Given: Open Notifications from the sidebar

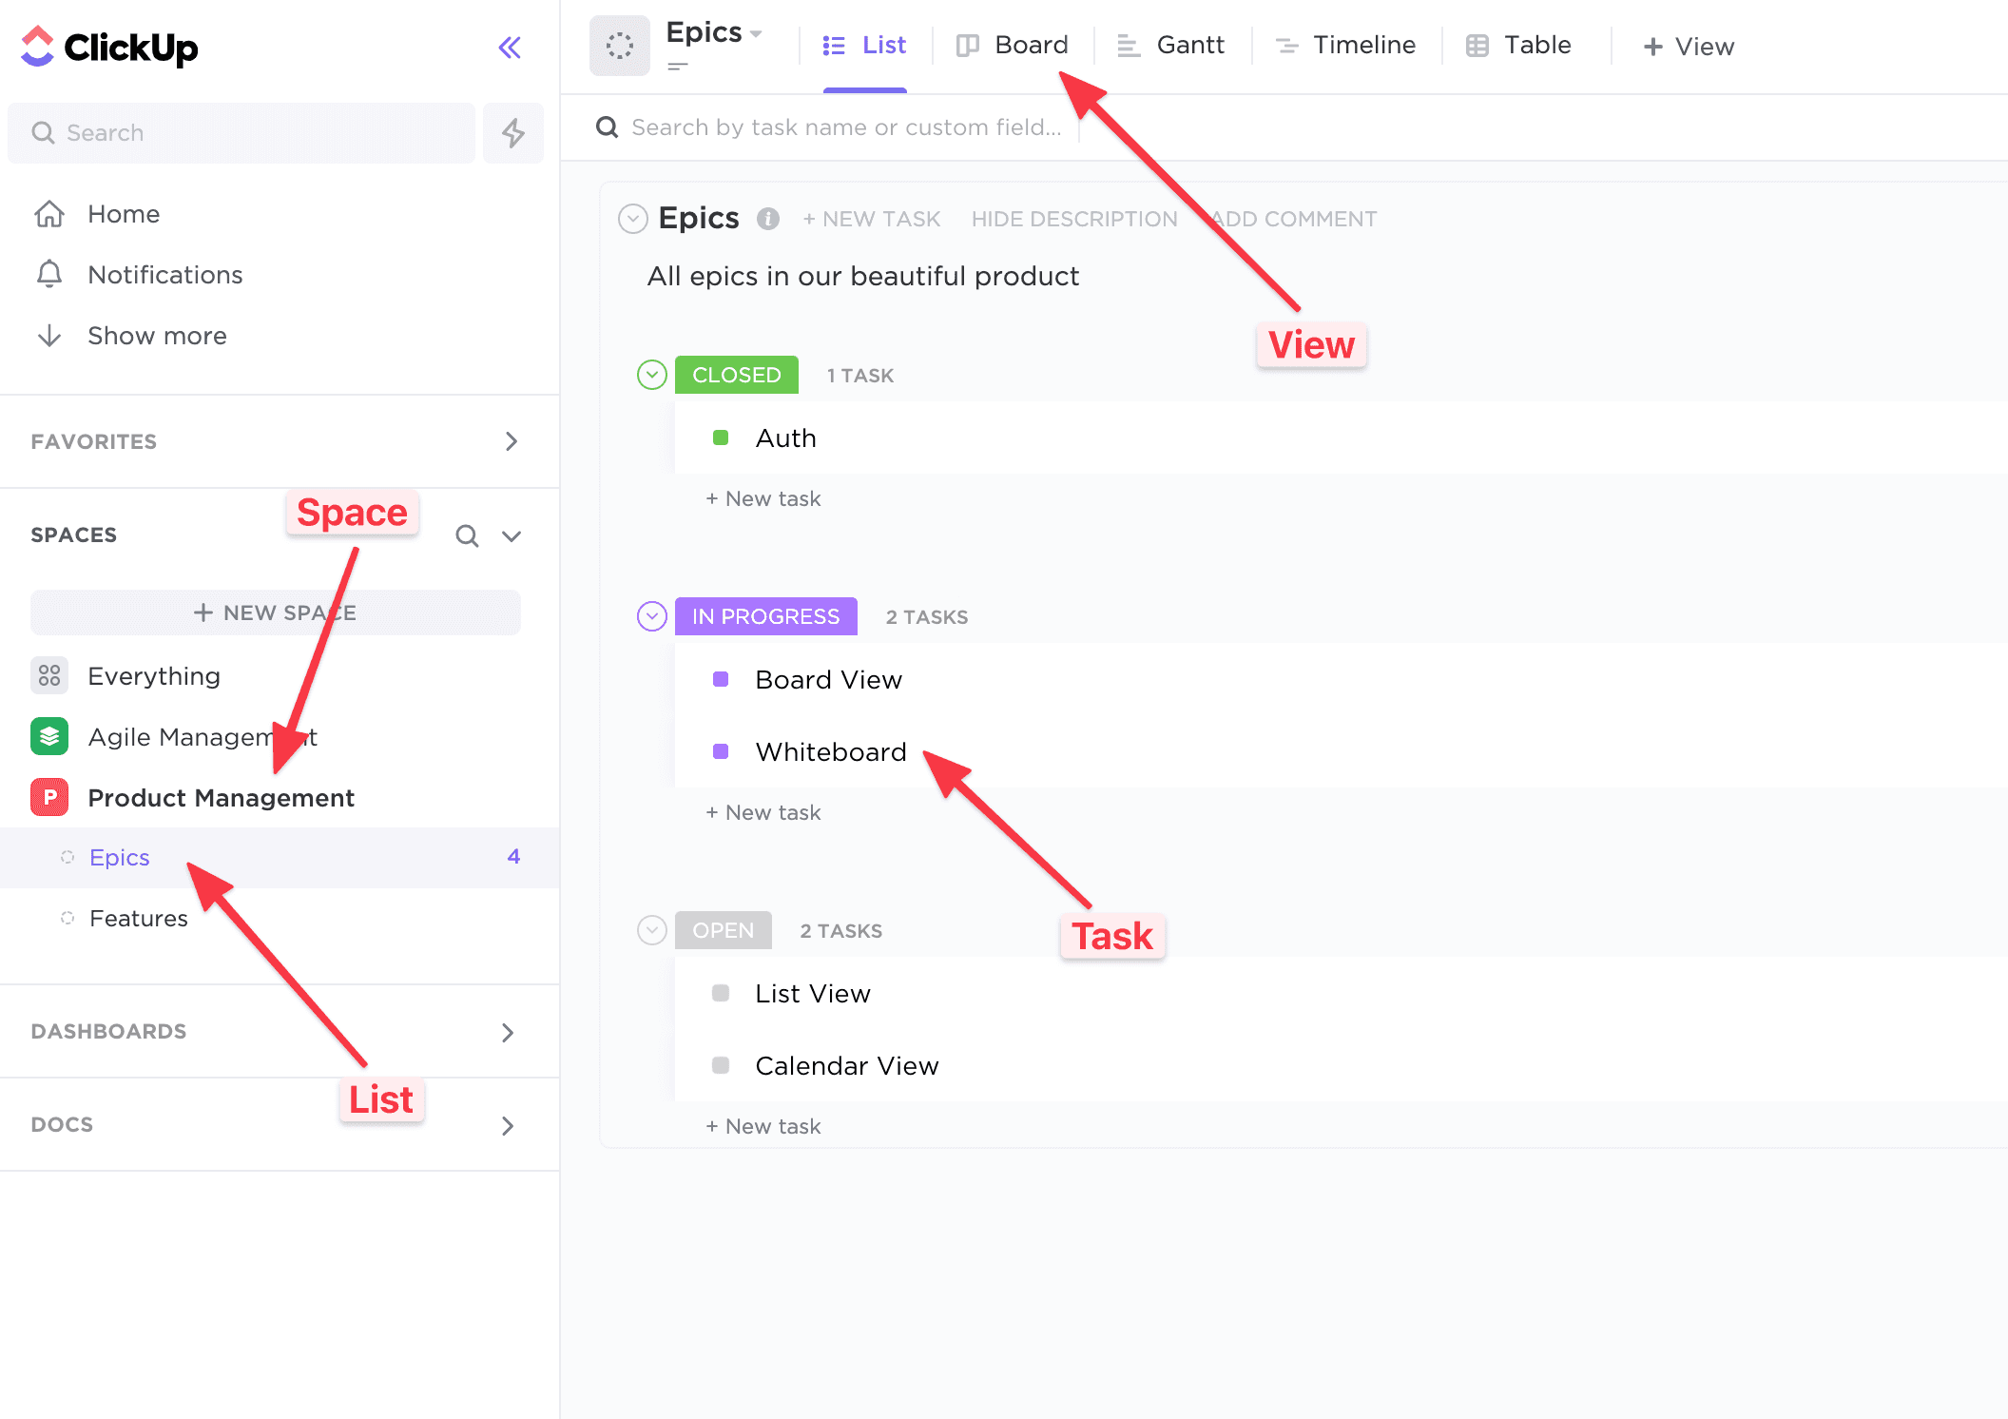Looking at the screenshot, I should point(164,275).
